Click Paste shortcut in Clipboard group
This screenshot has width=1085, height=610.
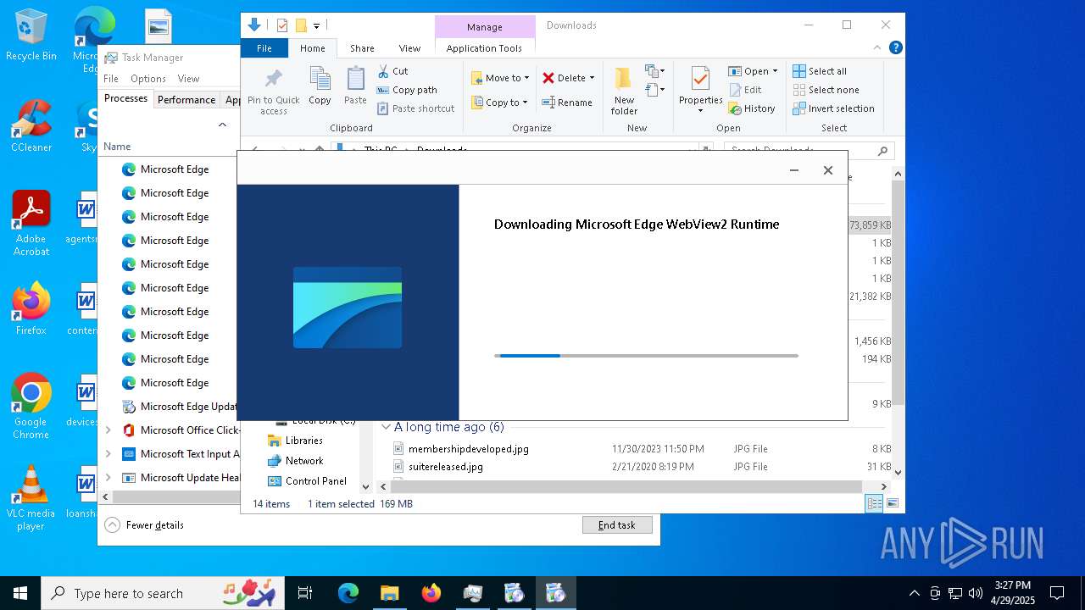(x=415, y=108)
